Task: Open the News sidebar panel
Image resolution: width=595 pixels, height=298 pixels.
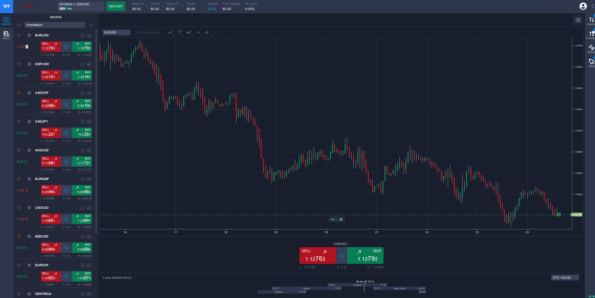Action: [x=6, y=35]
